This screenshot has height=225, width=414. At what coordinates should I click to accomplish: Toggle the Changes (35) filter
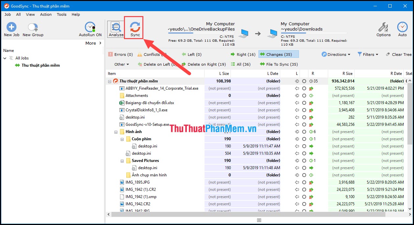[278, 54]
